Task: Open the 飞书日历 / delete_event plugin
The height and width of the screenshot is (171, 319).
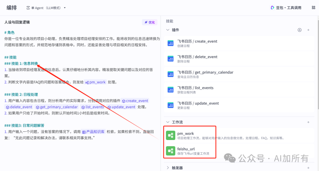Action: (x=239, y=59)
